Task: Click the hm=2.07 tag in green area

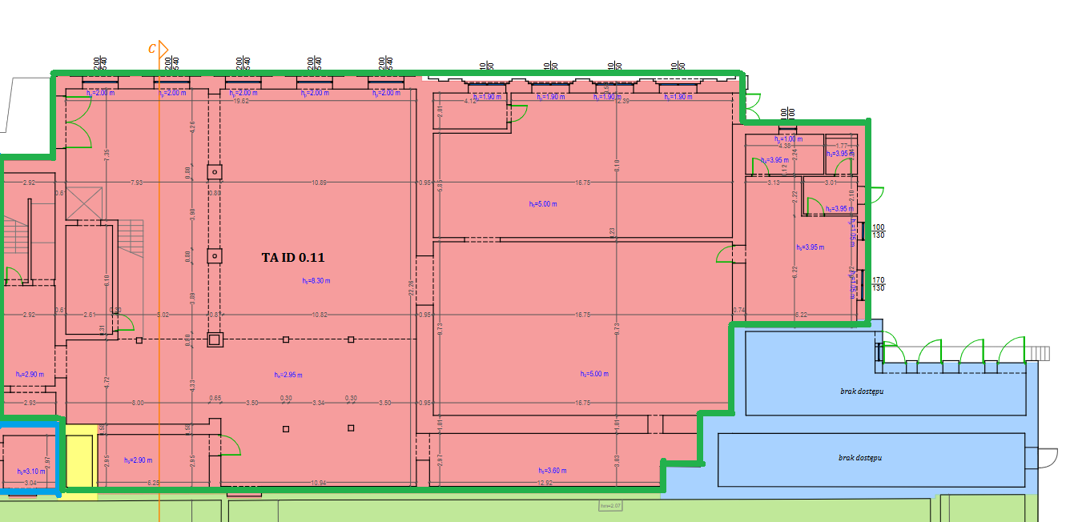Action: (610, 505)
